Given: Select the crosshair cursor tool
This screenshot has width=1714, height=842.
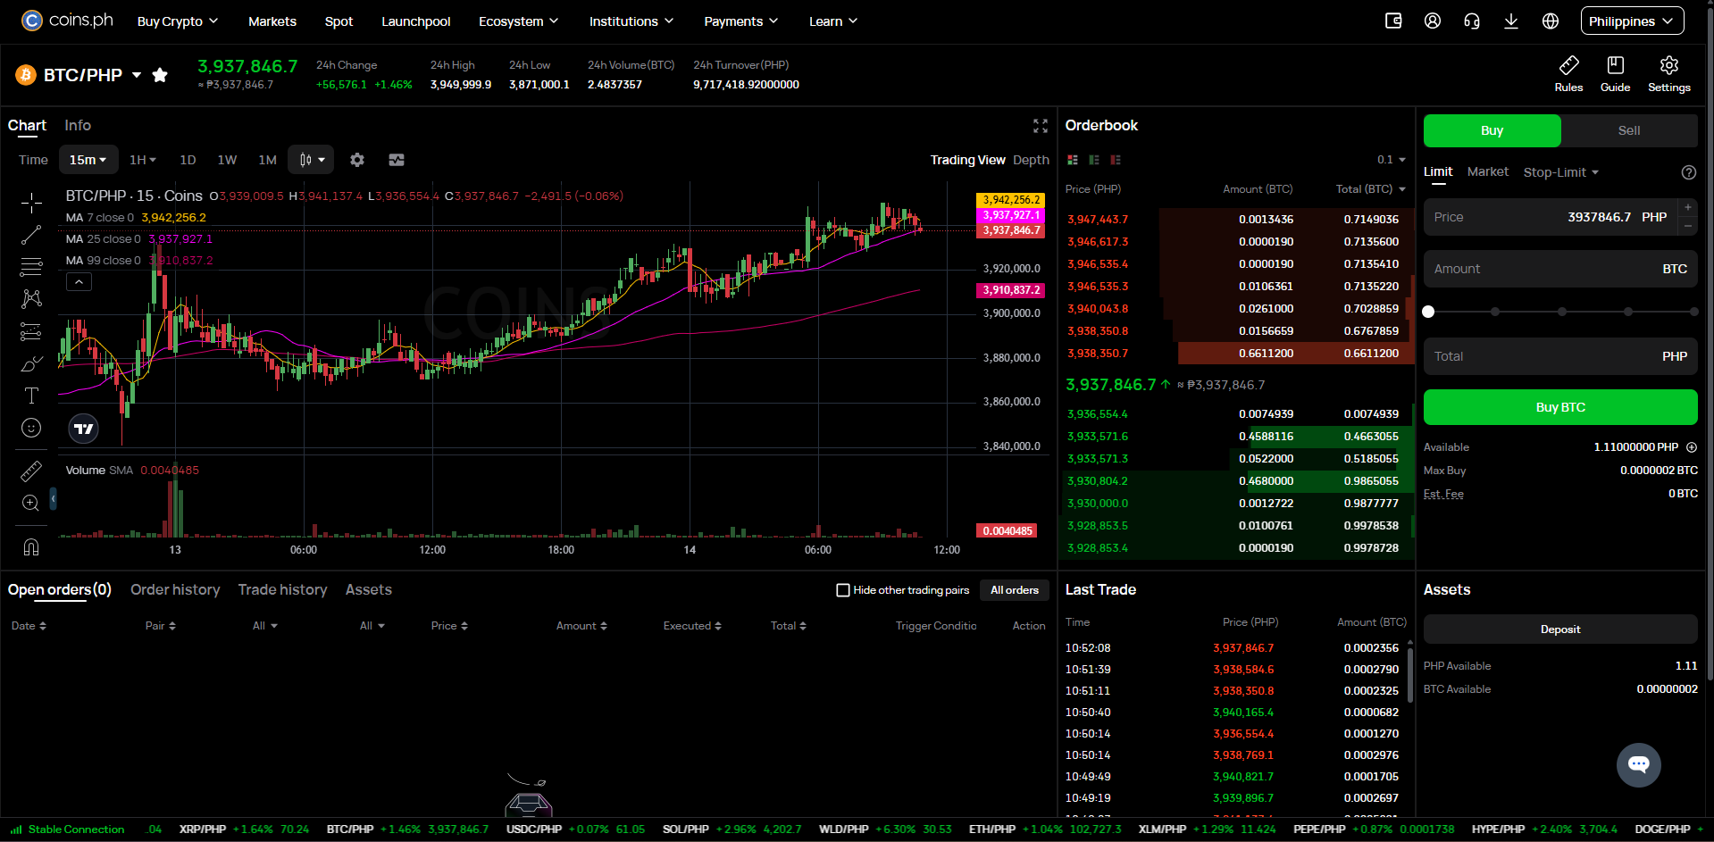Looking at the screenshot, I should (x=31, y=203).
